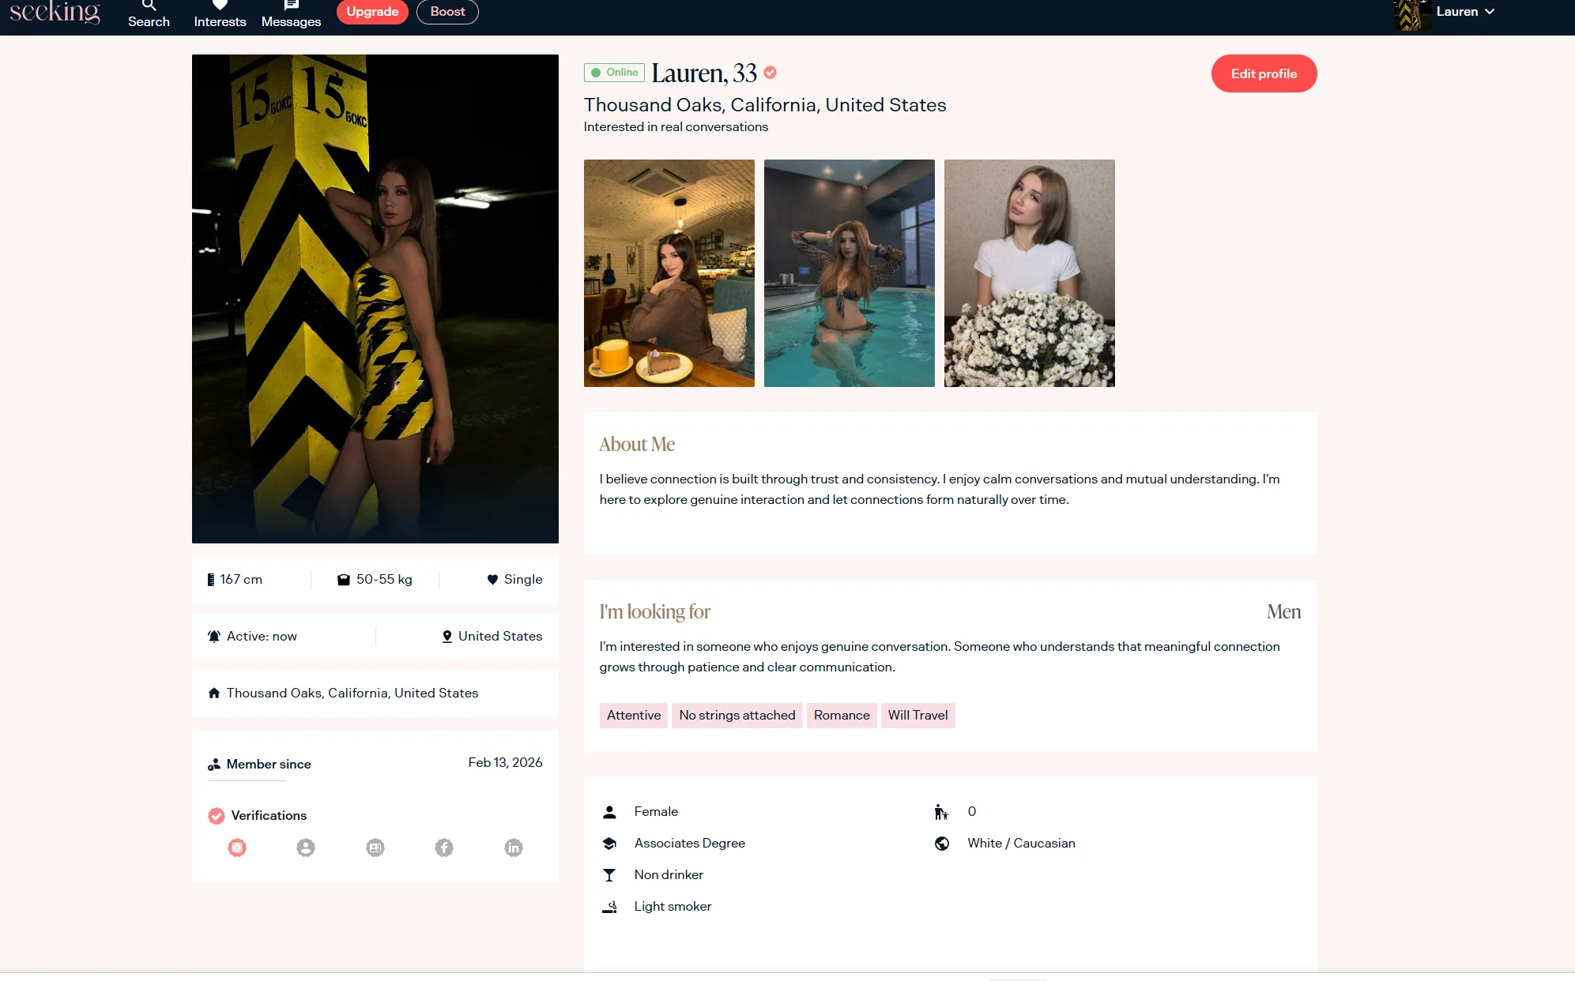Open the Messages page
This screenshot has height=981, width=1575.
[x=291, y=13]
